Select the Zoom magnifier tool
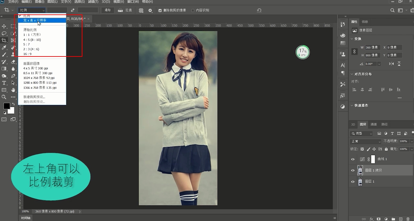The height and width of the screenshot is (221, 414). pyautogui.click(x=4, y=97)
